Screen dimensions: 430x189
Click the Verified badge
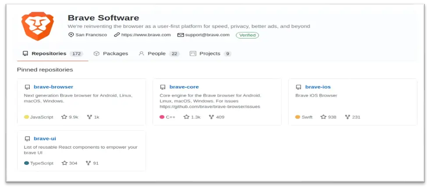[247, 35]
